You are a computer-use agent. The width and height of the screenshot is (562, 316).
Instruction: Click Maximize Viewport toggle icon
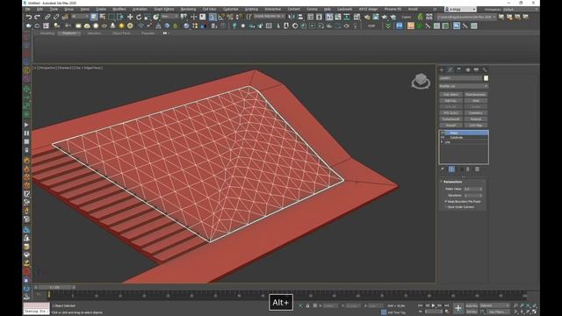[x=535, y=312]
